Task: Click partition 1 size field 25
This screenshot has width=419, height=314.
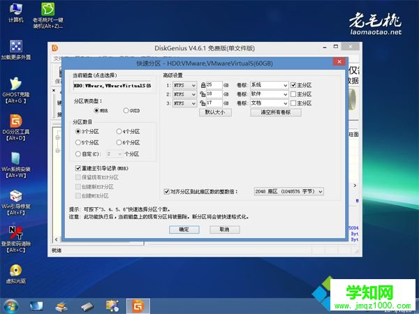Action: (x=214, y=85)
